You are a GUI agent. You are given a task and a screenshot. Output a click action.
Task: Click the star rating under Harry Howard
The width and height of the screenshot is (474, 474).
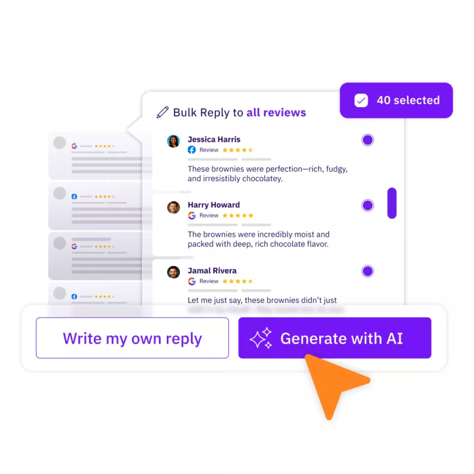[x=238, y=216]
